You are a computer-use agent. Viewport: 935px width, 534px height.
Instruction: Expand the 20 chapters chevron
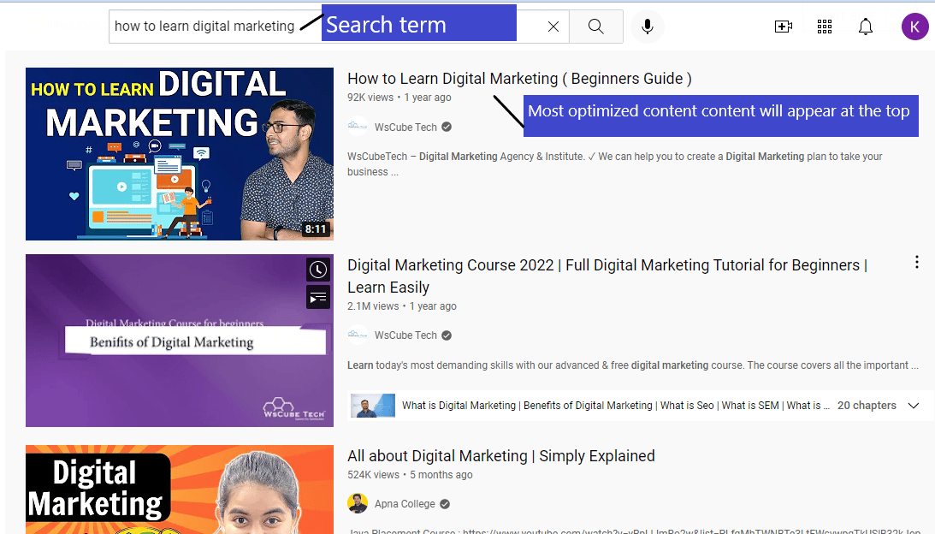tap(913, 406)
